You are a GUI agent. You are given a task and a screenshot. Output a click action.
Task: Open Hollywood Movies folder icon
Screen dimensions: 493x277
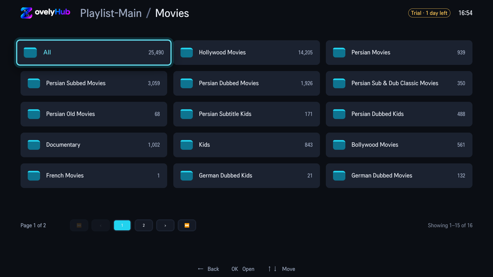pyautogui.click(x=187, y=53)
